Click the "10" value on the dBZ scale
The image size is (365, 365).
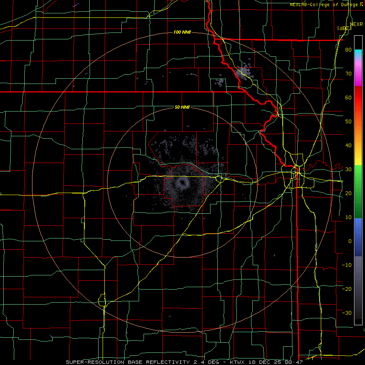click(x=348, y=217)
